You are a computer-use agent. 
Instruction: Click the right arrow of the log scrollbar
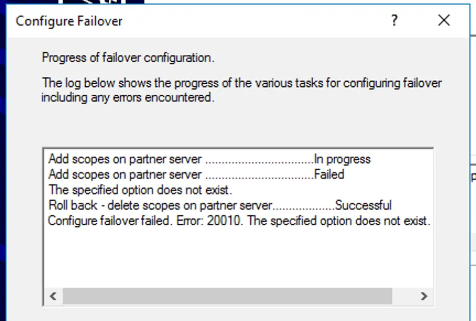point(424,296)
